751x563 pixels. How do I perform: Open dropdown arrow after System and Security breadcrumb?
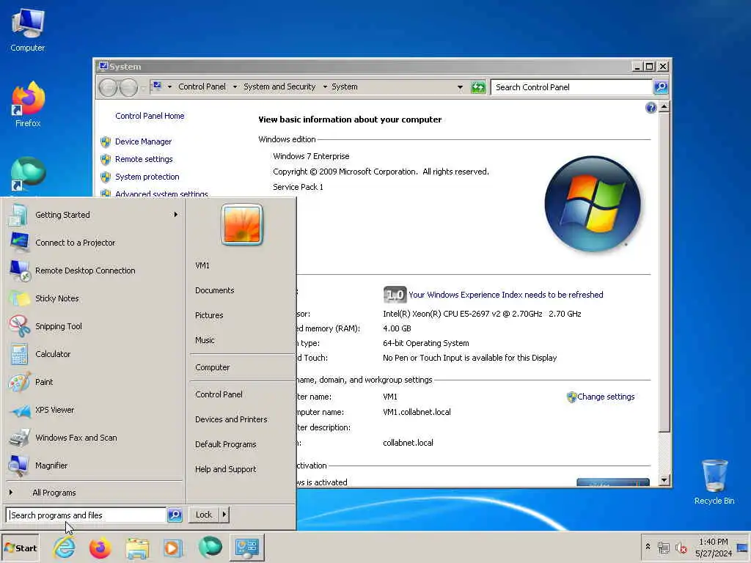(325, 87)
